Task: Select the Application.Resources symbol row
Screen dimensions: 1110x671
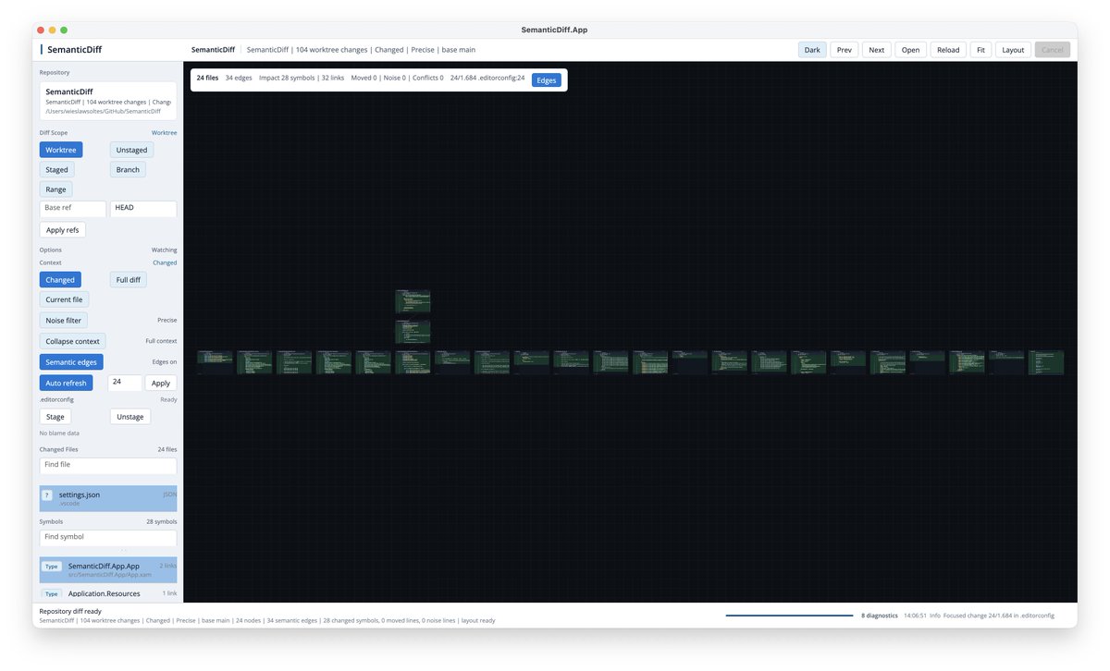Action: [x=108, y=594]
